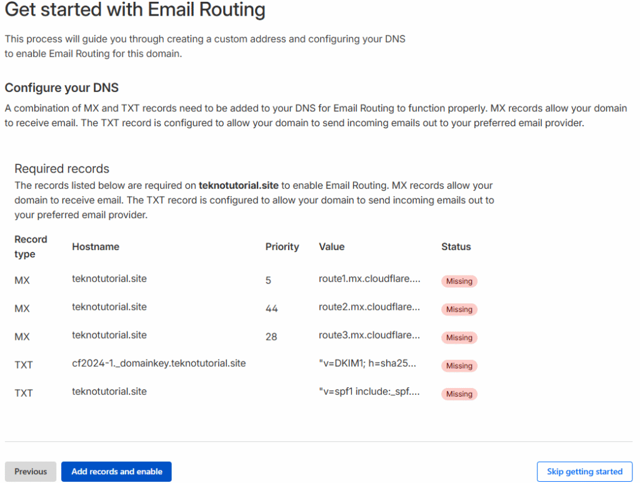640x483 pixels.
Task: Select Missing status for DKIM TXT record
Action: click(x=459, y=366)
